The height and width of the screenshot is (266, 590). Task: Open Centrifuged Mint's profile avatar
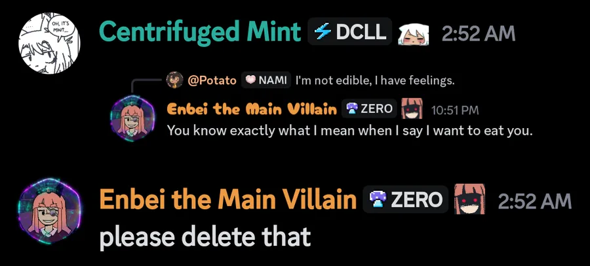(x=49, y=43)
